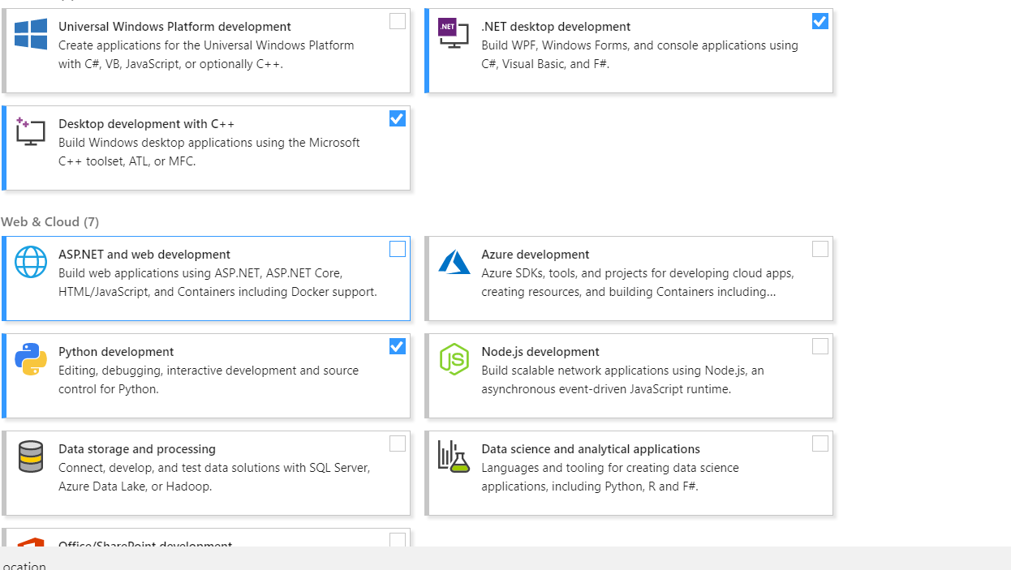
Task: Click the Node.js hexagon icon
Action: pos(454,359)
